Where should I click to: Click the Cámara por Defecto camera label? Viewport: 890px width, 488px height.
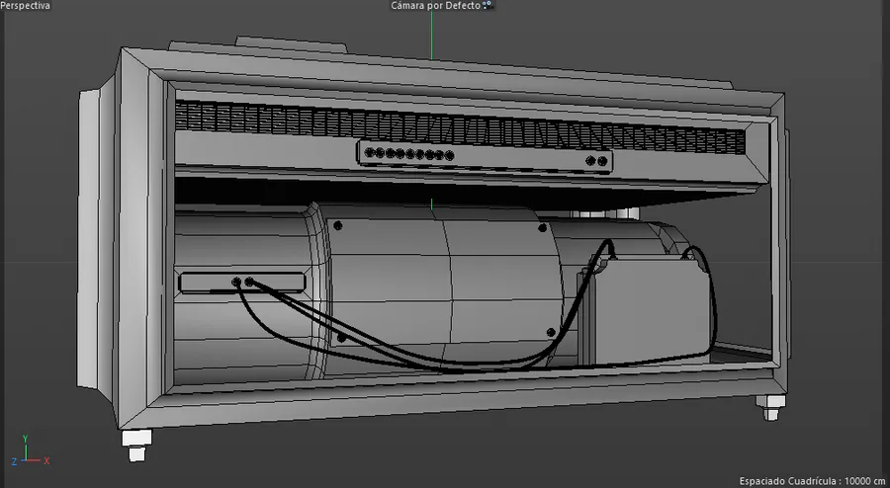coord(435,6)
